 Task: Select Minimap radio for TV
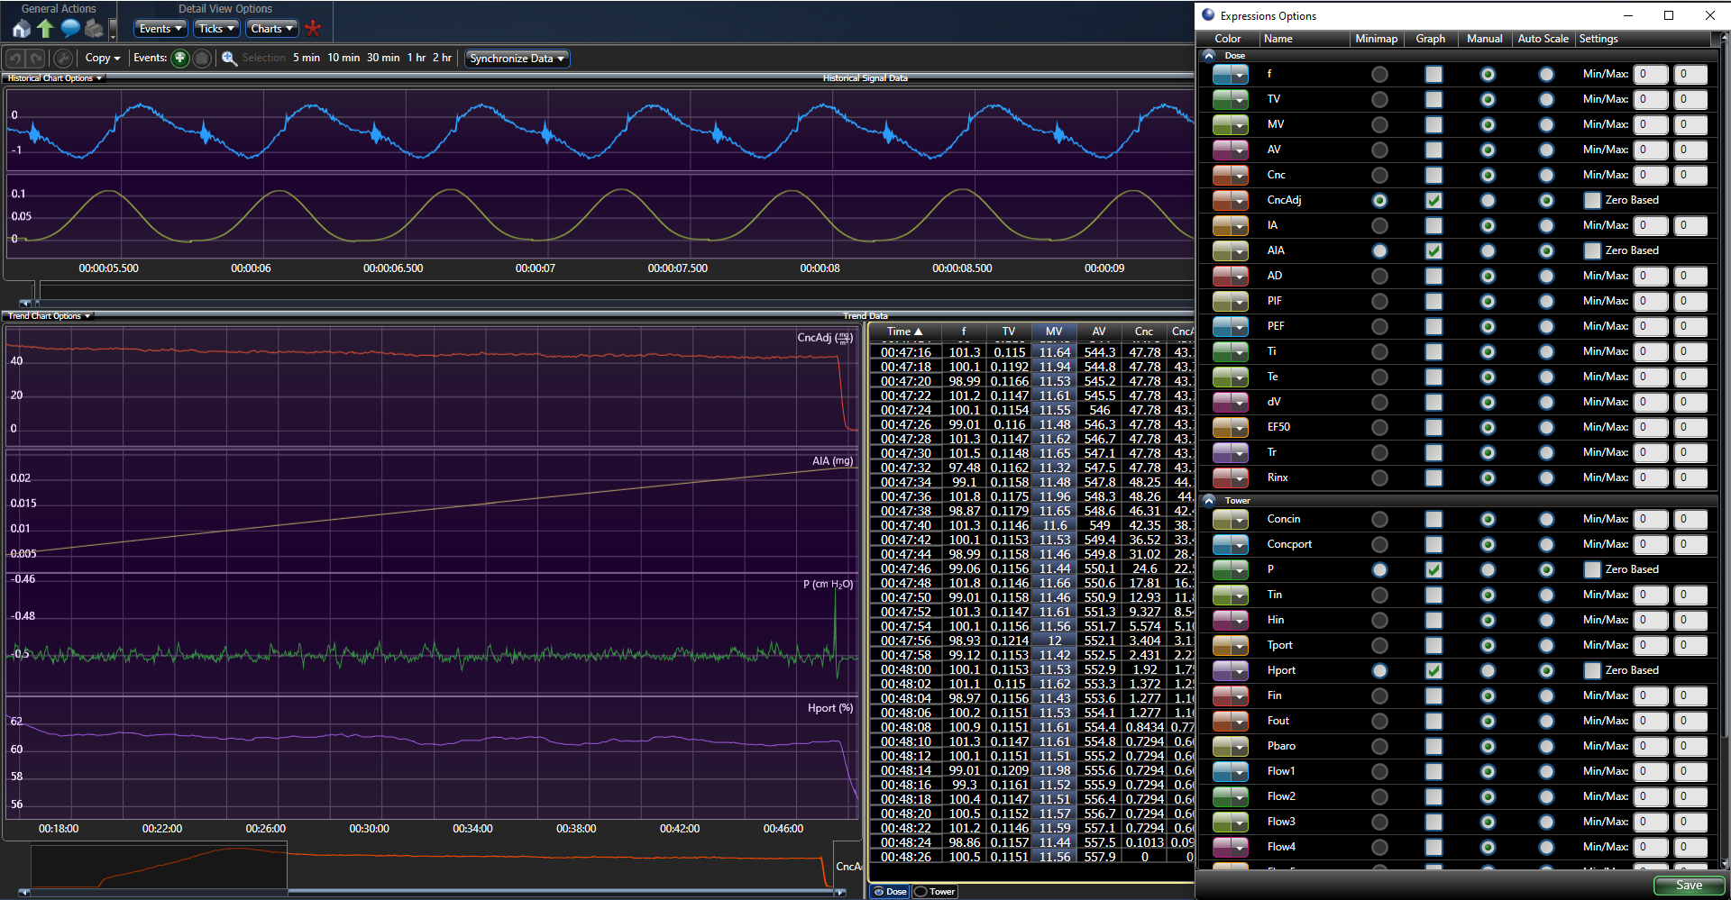[1379, 99]
